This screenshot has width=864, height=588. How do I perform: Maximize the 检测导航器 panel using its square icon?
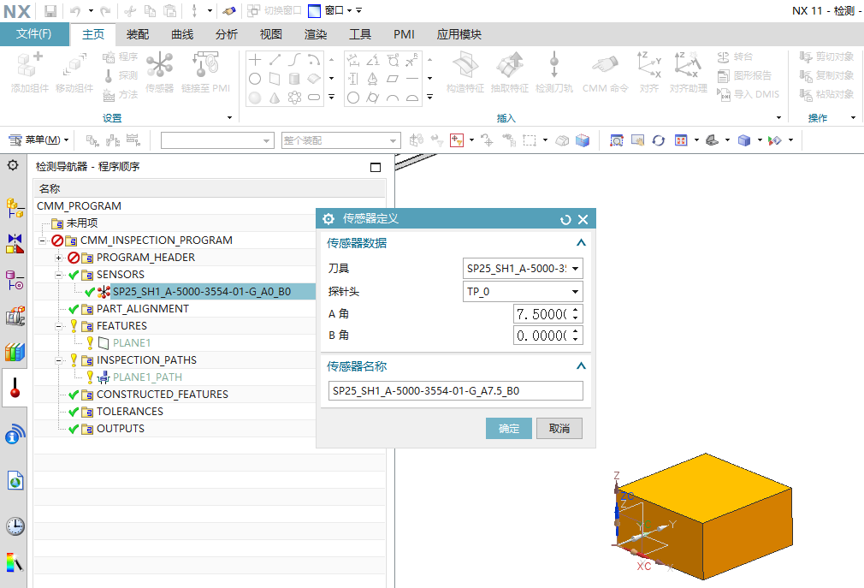[376, 167]
